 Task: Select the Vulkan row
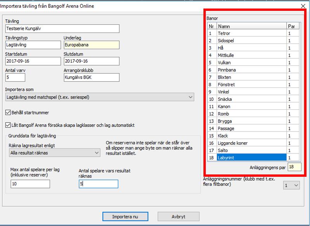click(x=253, y=62)
